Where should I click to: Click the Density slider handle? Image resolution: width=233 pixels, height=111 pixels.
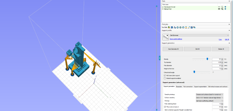(207, 59)
